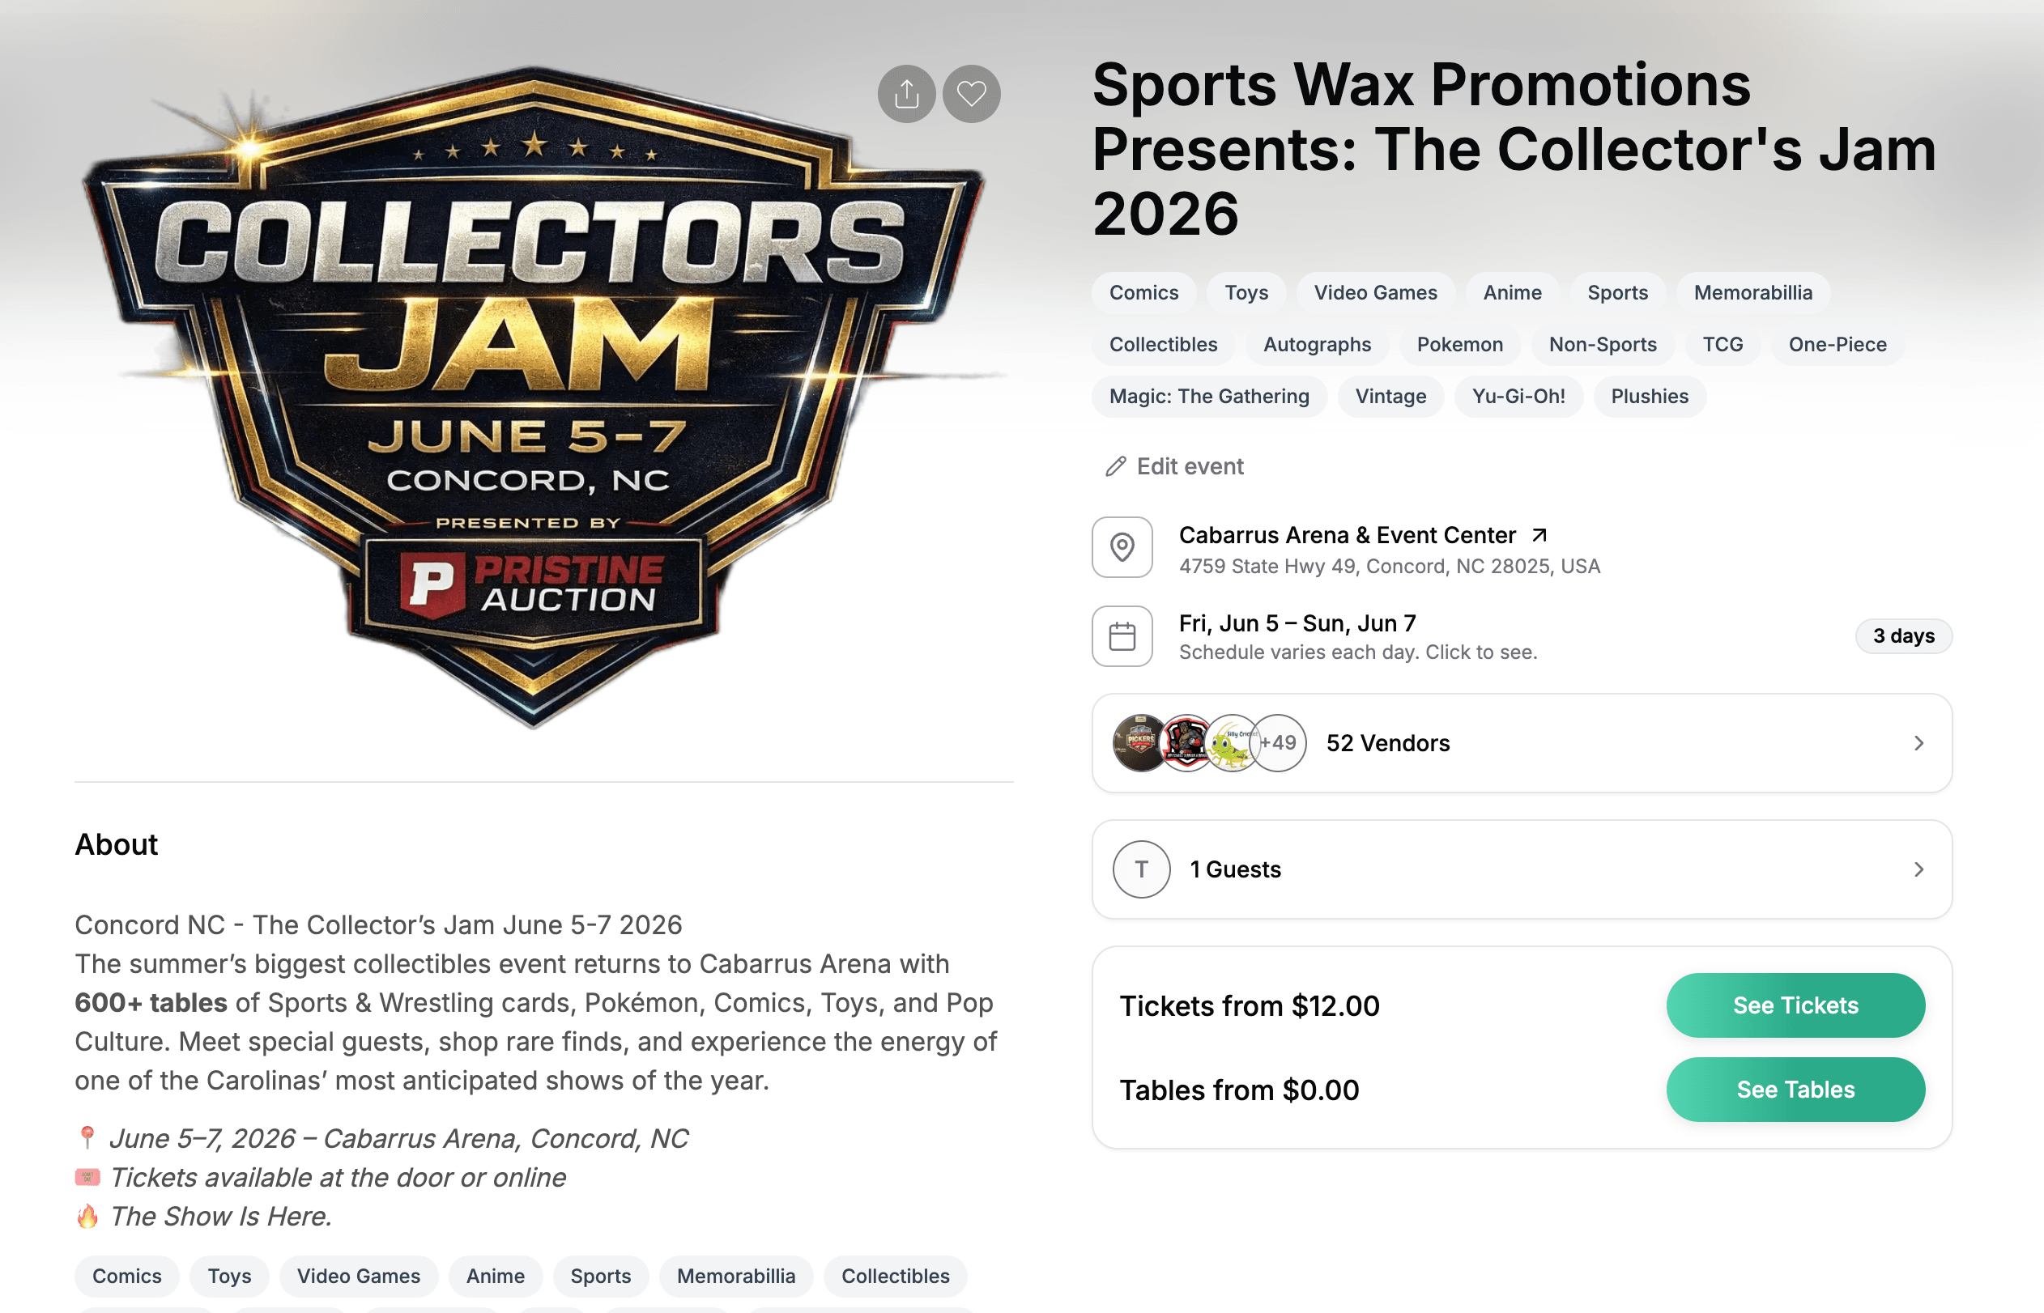Favorite the event with the heart icon
Image resolution: width=2044 pixels, height=1313 pixels.
(971, 94)
